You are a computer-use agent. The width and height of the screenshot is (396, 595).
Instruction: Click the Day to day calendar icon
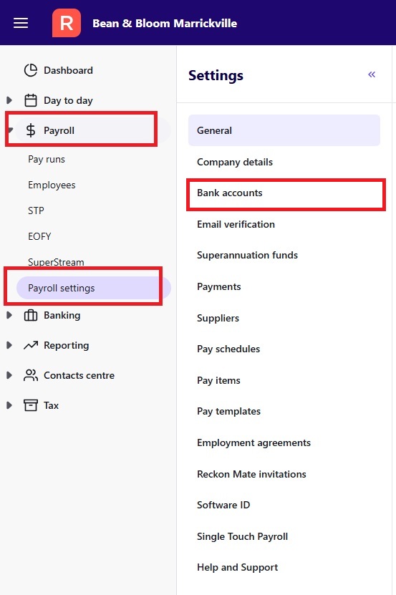(x=31, y=100)
